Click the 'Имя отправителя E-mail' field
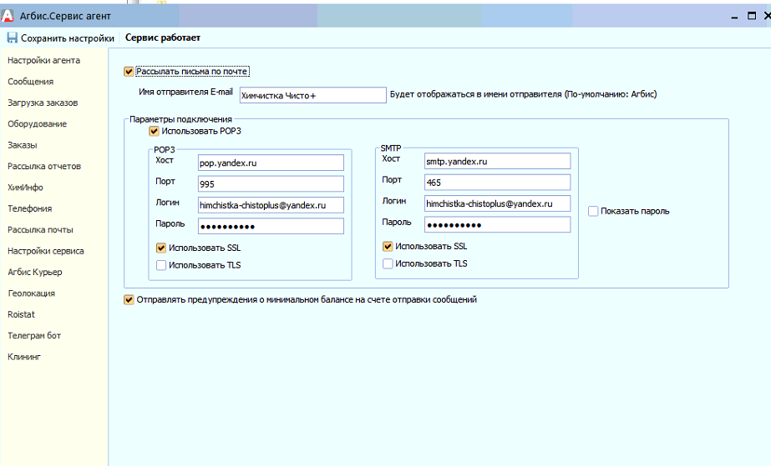 312,95
